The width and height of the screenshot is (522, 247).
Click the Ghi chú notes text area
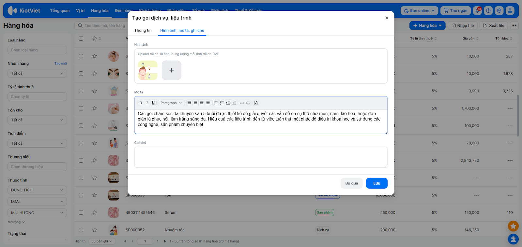261,157
